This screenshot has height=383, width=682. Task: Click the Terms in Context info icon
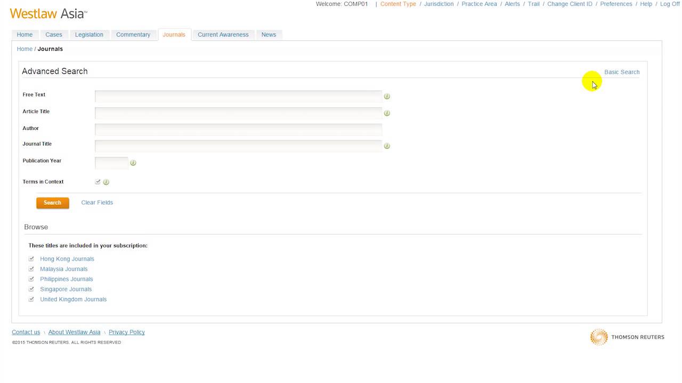[x=106, y=182]
